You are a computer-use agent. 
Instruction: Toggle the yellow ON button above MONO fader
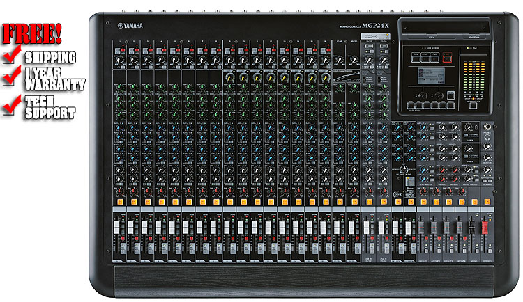pyautogui.click(x=474, y=201)
